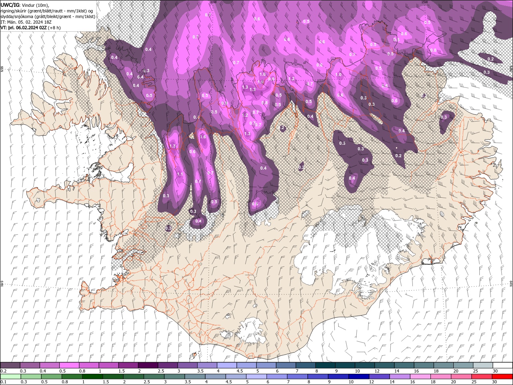Select the pink 18–20 rain swatch

[x=440, y=377]
